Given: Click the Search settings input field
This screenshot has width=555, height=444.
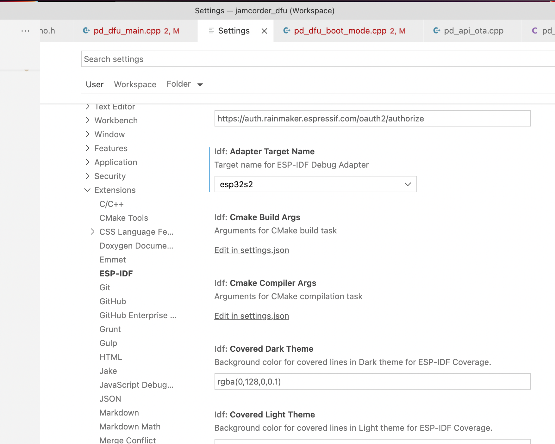Looking at the screenshot, I should [x=285, y=59].
